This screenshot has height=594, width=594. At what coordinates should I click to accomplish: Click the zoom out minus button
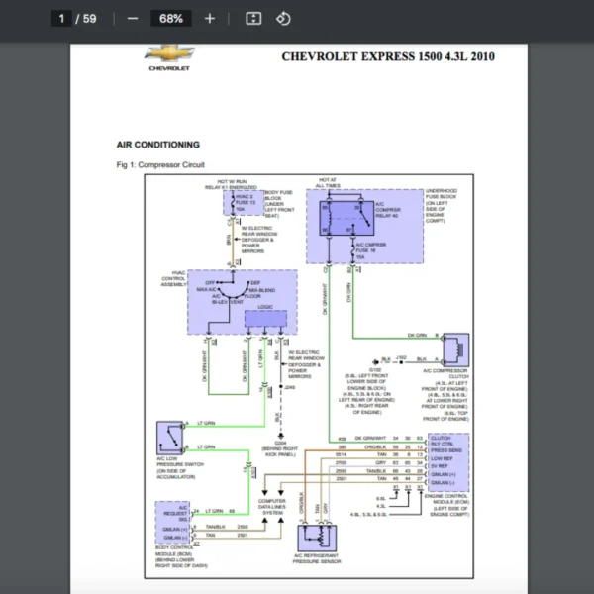point(133,18)
